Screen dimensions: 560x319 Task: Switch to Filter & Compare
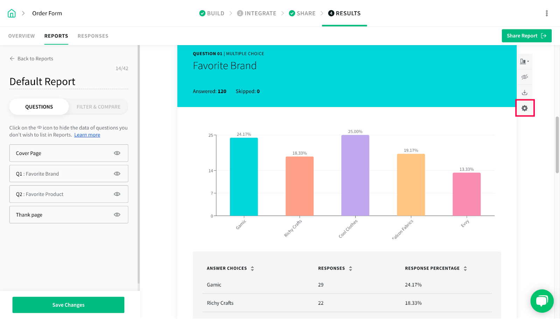coord(99,107)
